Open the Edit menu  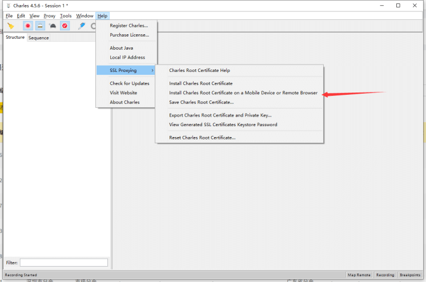[x=21, y=16]
